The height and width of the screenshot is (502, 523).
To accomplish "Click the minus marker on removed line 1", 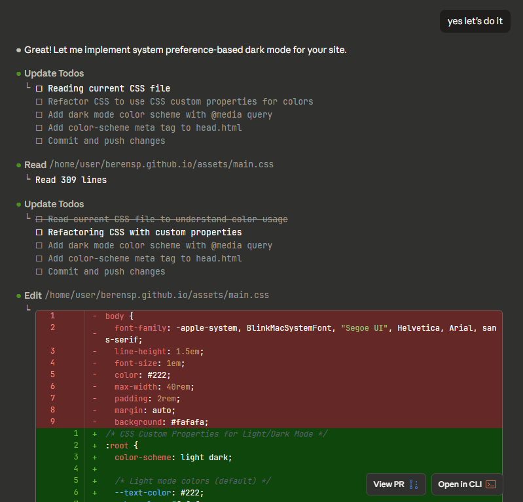I will pyautogui.click(x=95, y=316).
